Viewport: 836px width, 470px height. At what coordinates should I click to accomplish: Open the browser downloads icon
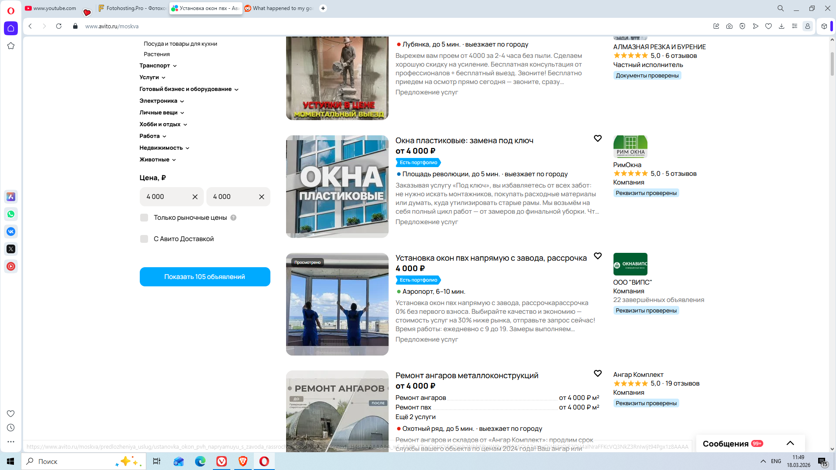click(x=782, y=26)
